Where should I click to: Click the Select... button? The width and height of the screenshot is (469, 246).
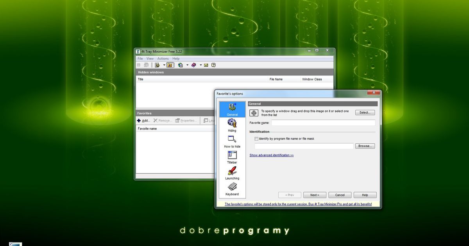365,112
